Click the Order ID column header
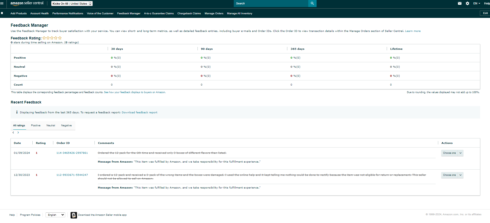Image resolution: width=490 pixels, height=223 pixels. [63, 143]
